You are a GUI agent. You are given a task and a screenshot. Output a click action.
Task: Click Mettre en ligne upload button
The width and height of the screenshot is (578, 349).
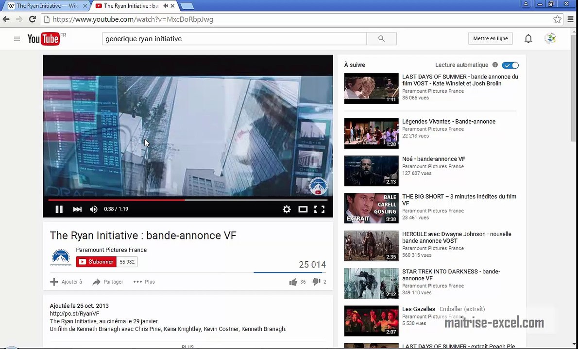coord(490,39)
